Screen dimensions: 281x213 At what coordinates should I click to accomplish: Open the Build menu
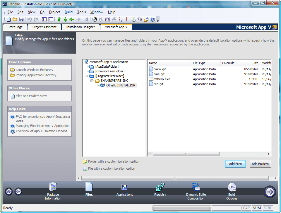[68, 12]
